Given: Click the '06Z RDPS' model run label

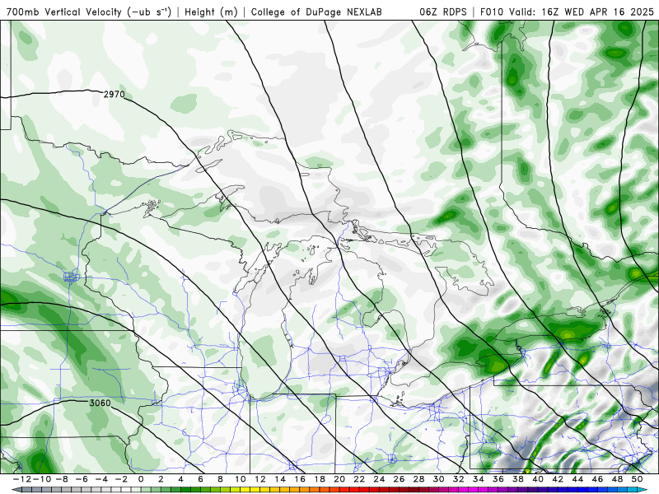Looking at the screenshot, I should (443, 12).
